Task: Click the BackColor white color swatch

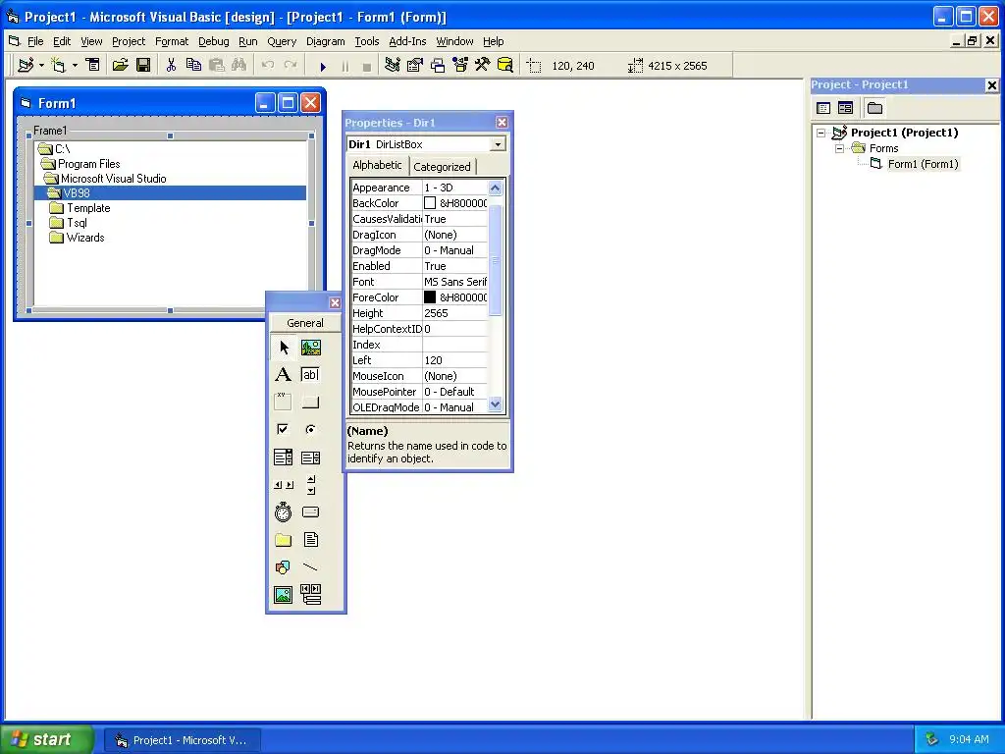Action: tap(430, 203)
